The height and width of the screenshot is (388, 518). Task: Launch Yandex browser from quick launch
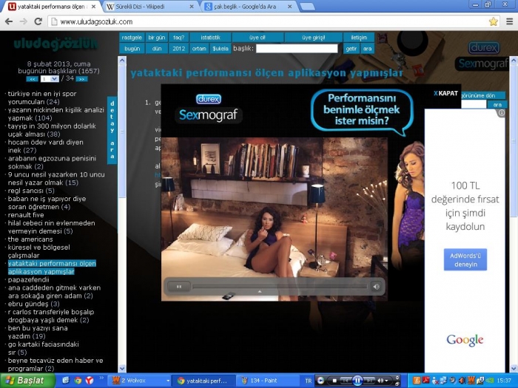click(90, 381)
